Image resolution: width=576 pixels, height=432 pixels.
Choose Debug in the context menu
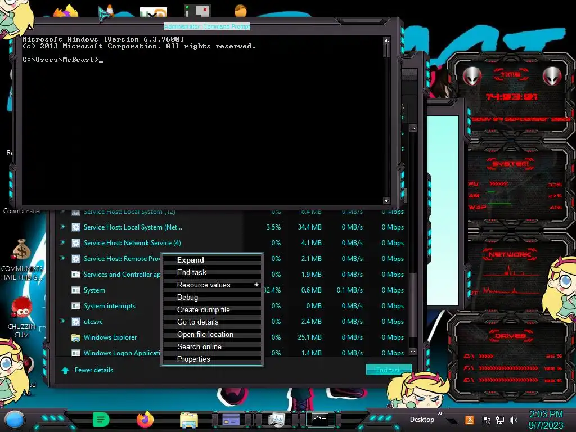[212, 297]
